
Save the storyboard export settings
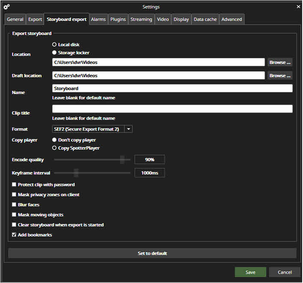click(x=250, y=272)
